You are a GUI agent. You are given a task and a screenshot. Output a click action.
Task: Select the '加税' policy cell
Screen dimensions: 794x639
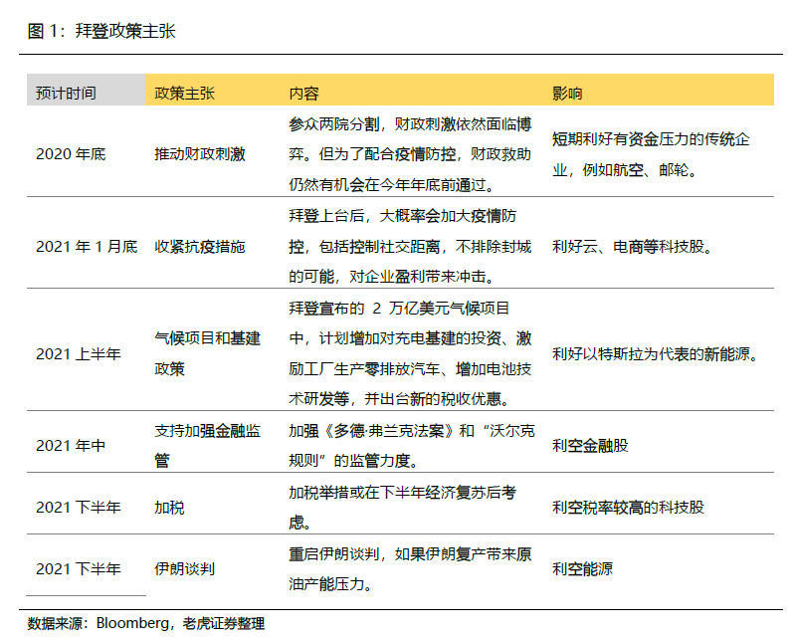click(x=169, y=508)
